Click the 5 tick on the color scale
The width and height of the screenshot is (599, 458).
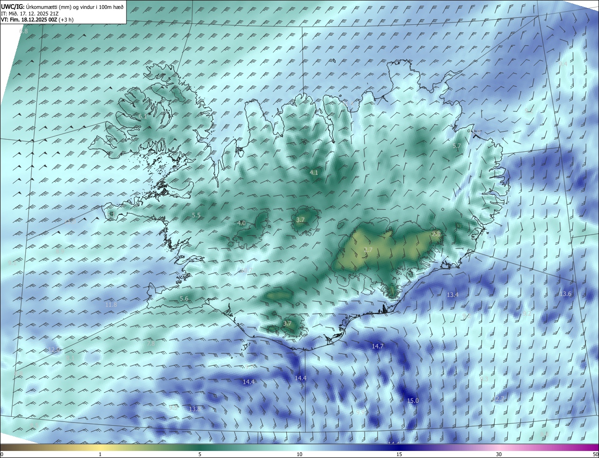[x=200, y=454]
